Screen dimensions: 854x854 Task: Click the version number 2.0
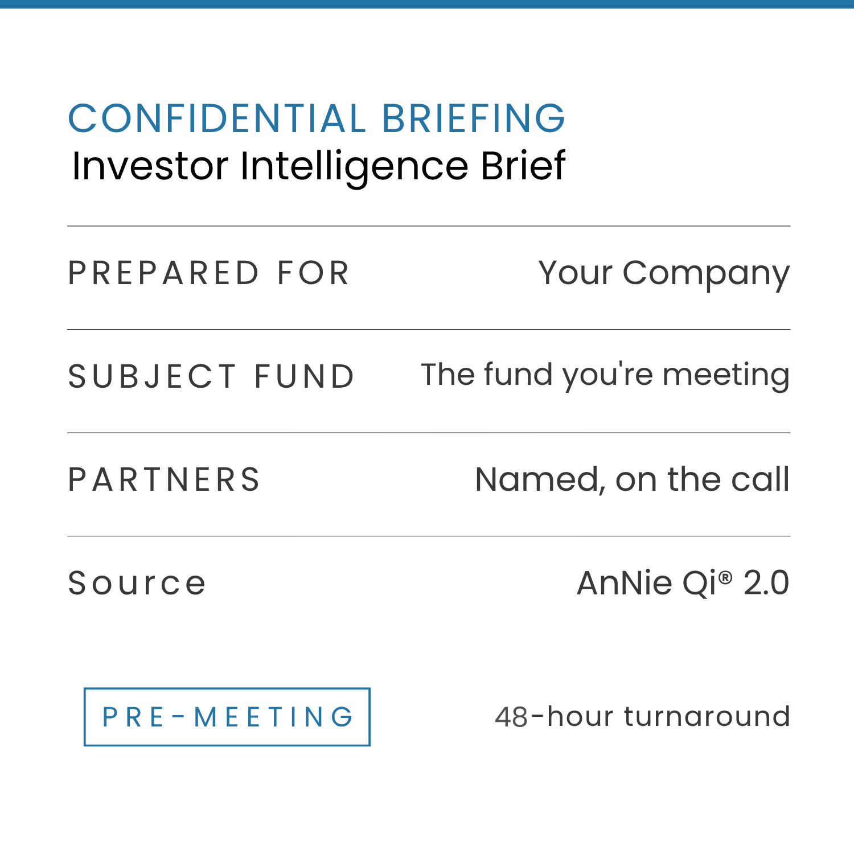click(766, 583)
